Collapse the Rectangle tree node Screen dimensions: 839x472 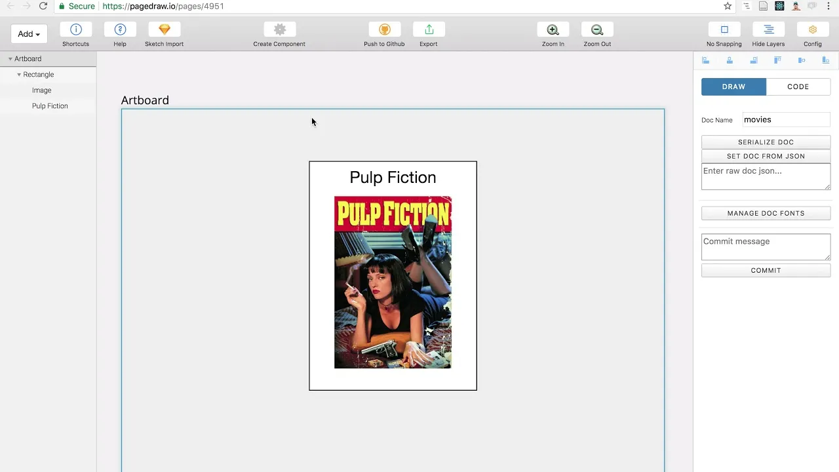(19, 75)
